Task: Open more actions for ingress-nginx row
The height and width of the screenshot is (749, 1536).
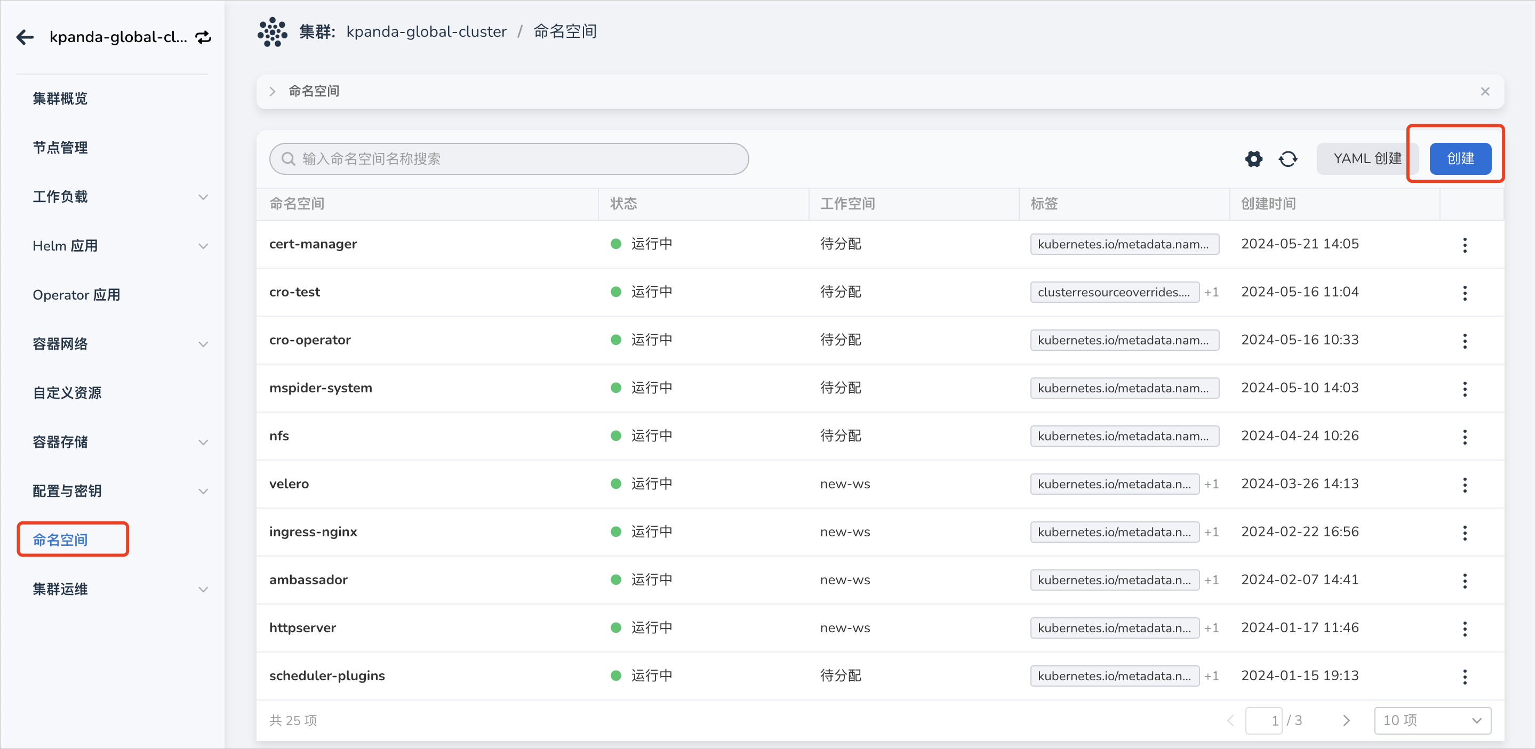Action: (x=1465, y=532)
